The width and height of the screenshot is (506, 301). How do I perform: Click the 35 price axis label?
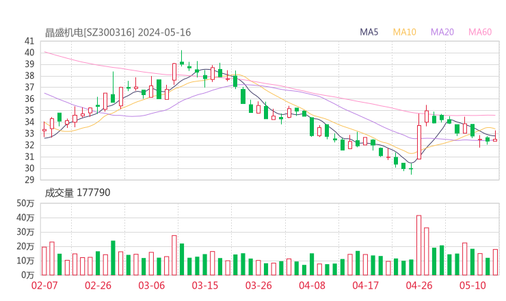(x=29, y=110)
